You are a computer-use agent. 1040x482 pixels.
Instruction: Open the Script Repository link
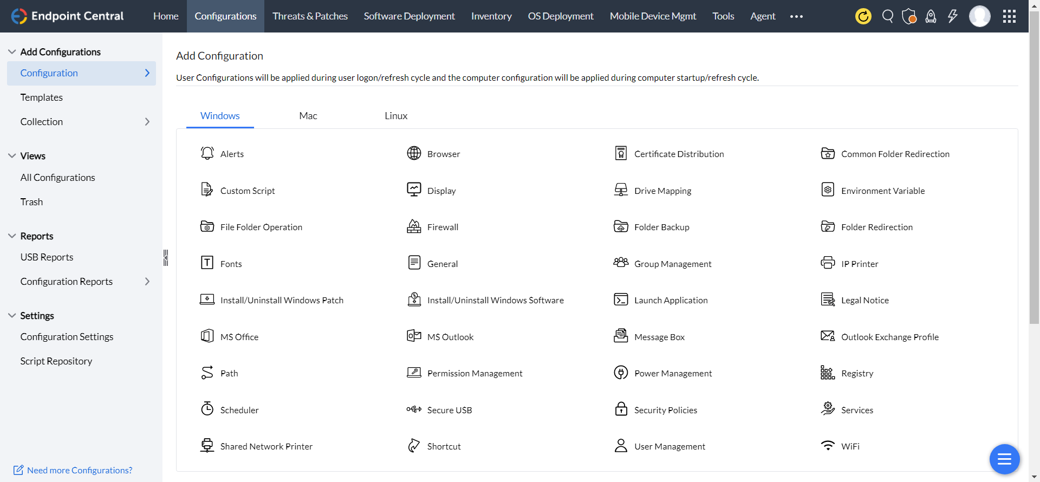[x=56, y=361]
